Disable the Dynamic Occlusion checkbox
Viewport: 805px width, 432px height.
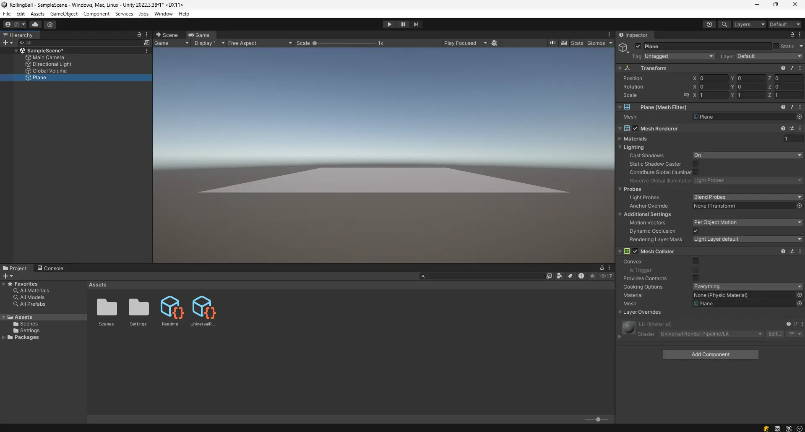point(696,231)
